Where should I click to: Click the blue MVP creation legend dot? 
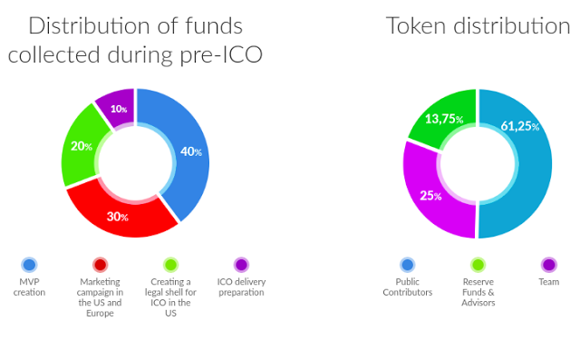tap(29, 265)
